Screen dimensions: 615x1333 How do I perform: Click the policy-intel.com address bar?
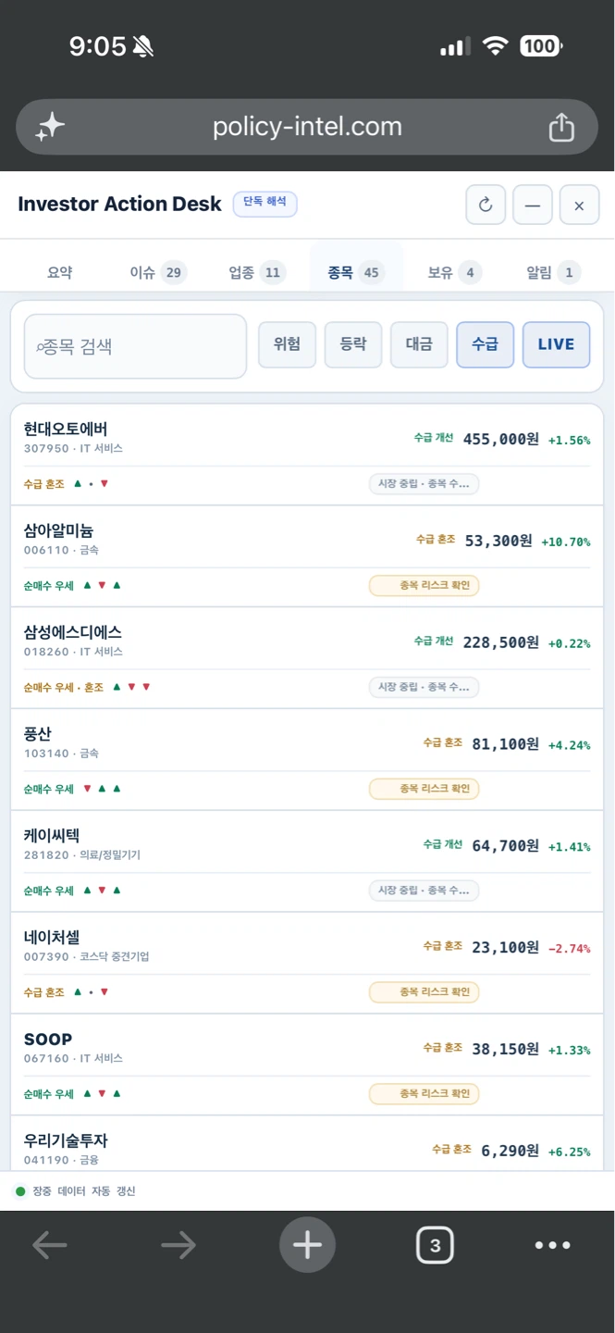click(x=307, y=127)
